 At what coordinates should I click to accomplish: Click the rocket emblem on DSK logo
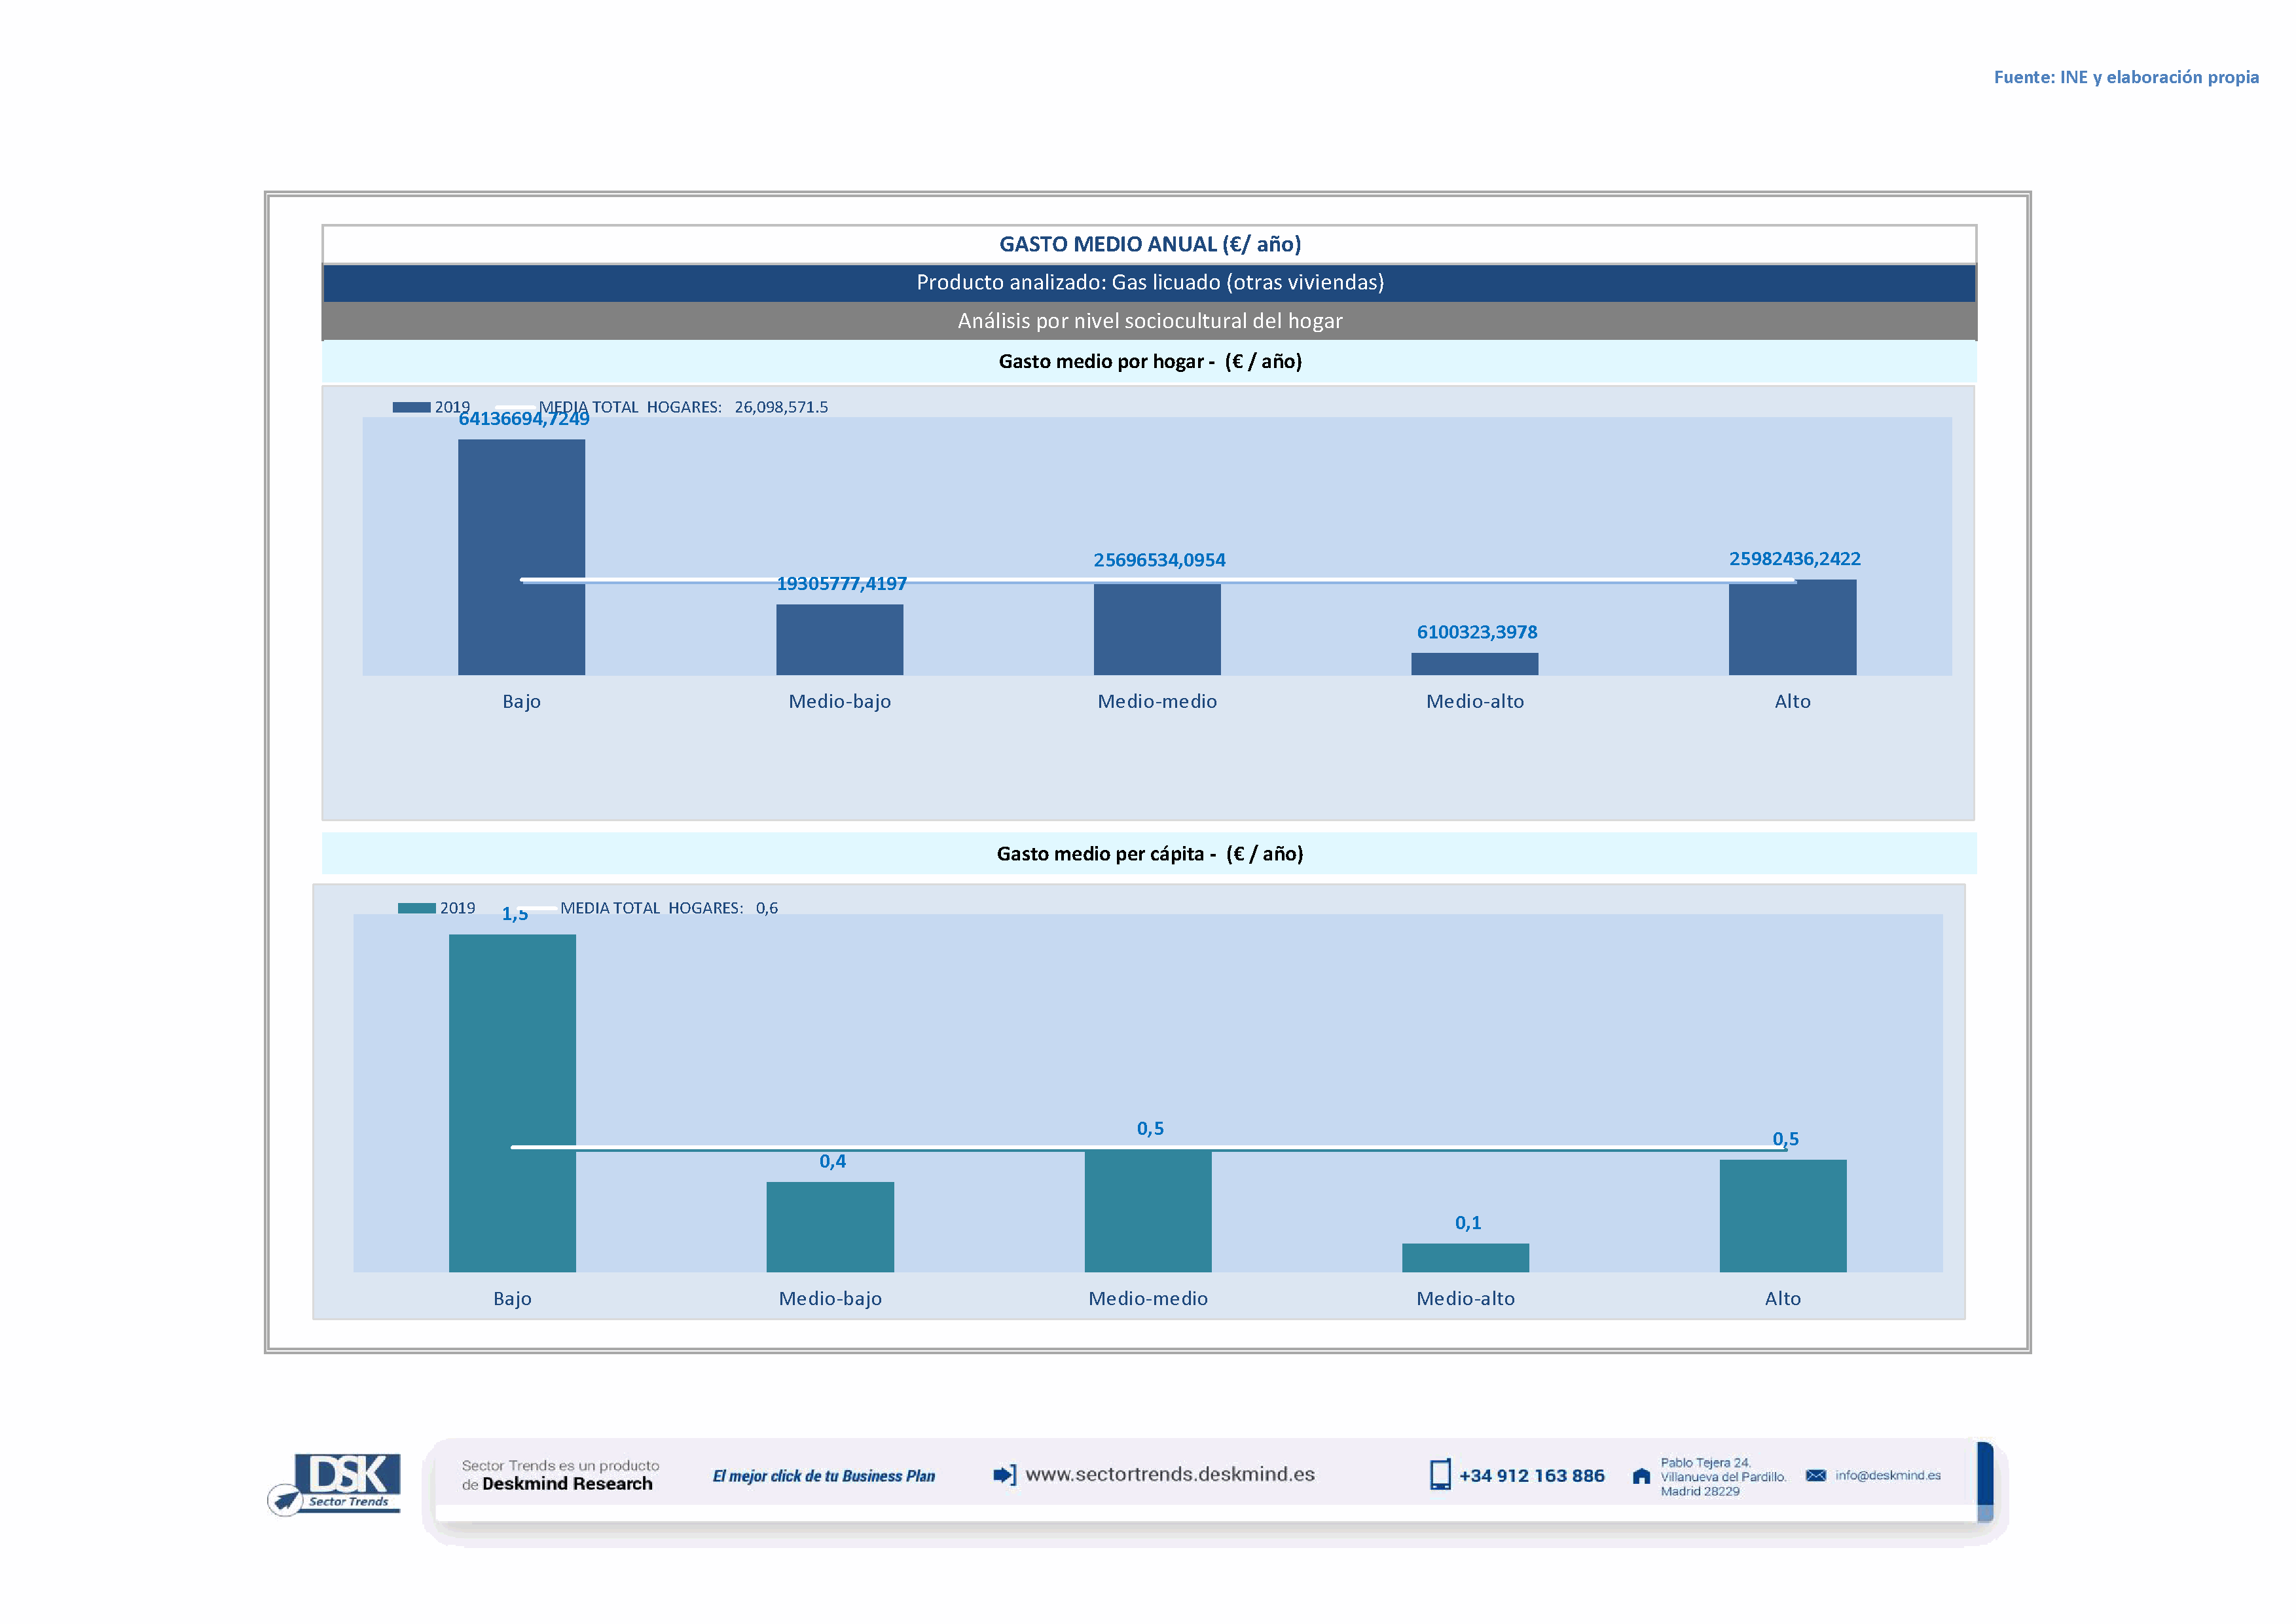[286, 1499]
